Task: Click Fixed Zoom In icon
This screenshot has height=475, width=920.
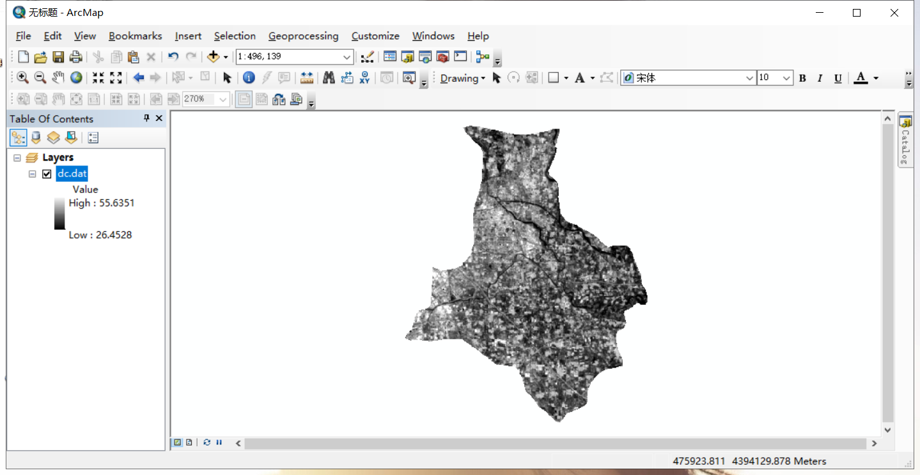Action: pos(98,78)
